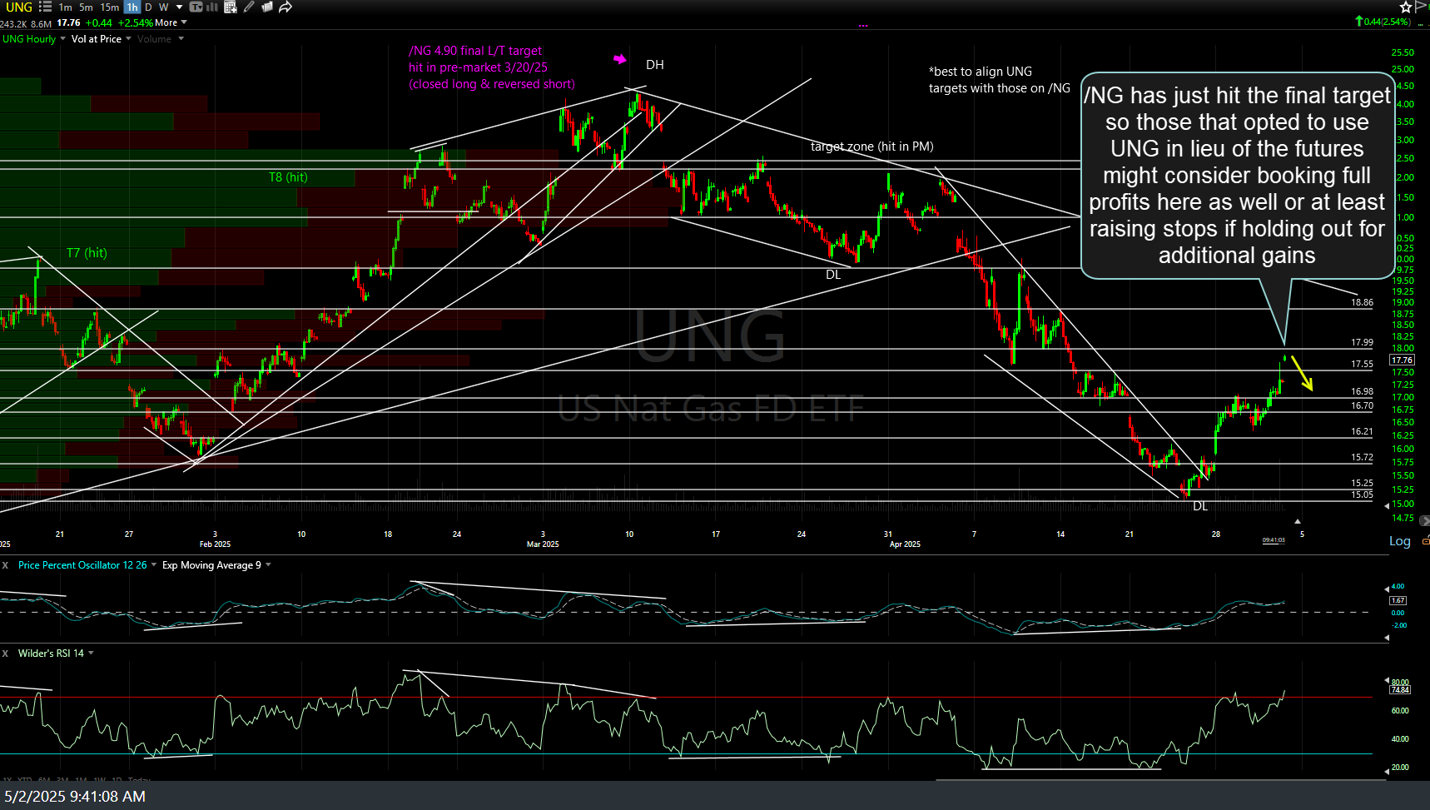
Task: Click the UNG ticker symbol
Action: tap(18, 7)
